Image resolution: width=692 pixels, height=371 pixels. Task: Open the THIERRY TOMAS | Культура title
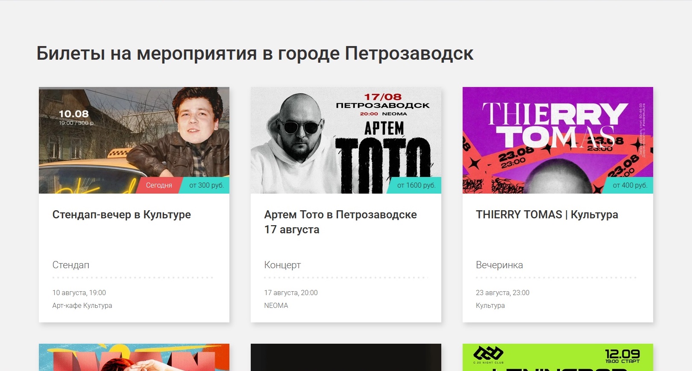click(547, 214)
